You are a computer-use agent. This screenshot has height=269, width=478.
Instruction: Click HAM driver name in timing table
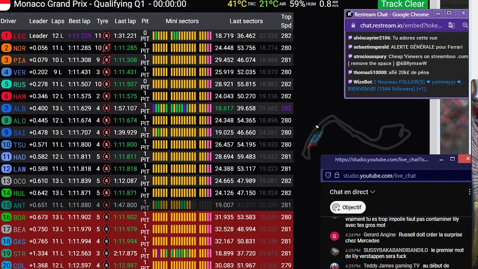click(x=19, y=96)
